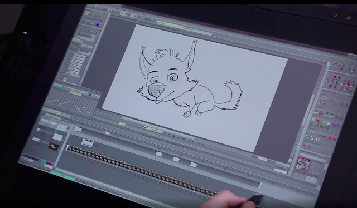Click the horizontal scrollbar beneath the canvas
The image size is (357, 208).
pos(157,128)
